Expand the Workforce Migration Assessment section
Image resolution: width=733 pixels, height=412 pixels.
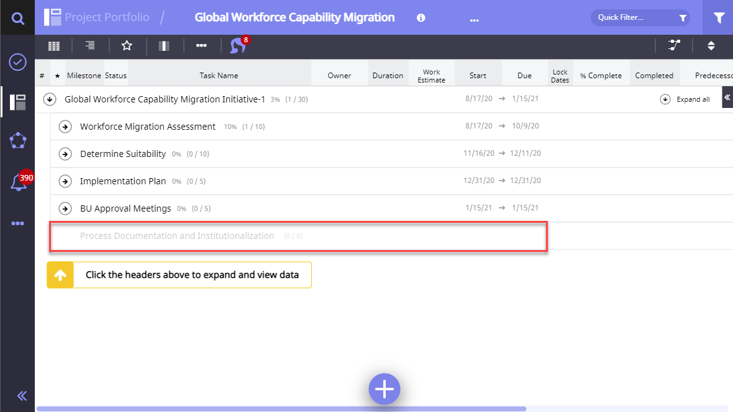click(65, 127)
